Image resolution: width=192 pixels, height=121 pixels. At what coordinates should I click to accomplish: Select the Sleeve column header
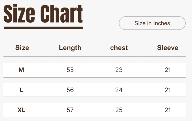point(168,48)
